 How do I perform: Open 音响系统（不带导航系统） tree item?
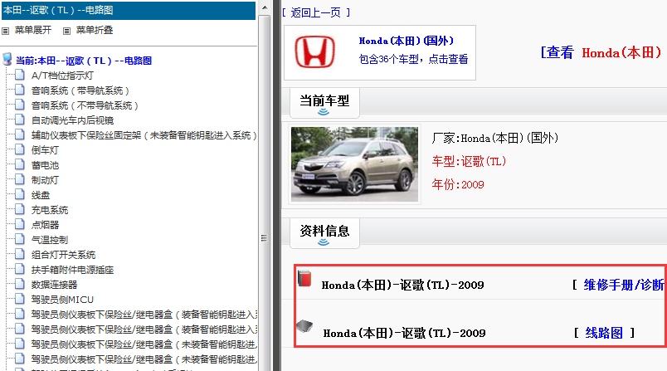[85, 105]
